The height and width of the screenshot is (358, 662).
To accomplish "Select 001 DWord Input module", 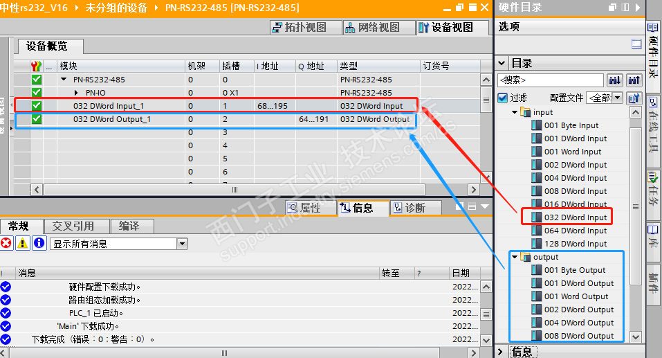I will (x=575, y=138).
